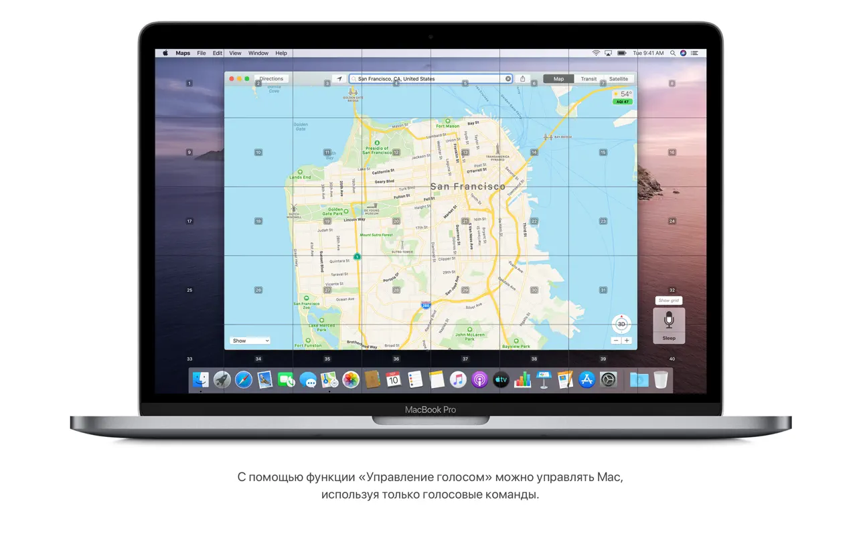Click the San Francisco city label on the map
The height and width of the screenshot is (538, 861).
coord(467,187)
